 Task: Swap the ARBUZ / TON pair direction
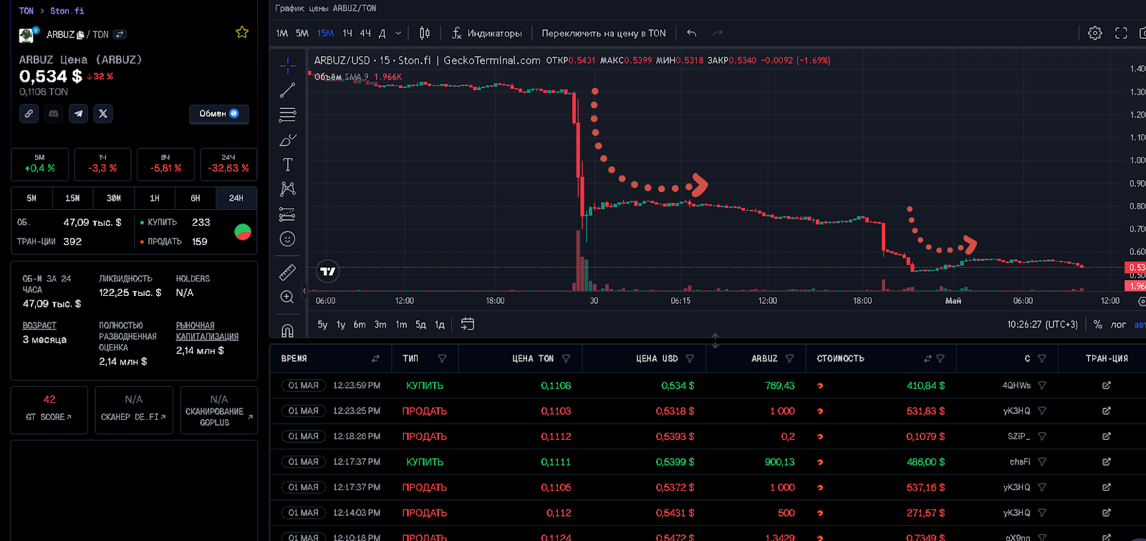[x=120, y=34]
